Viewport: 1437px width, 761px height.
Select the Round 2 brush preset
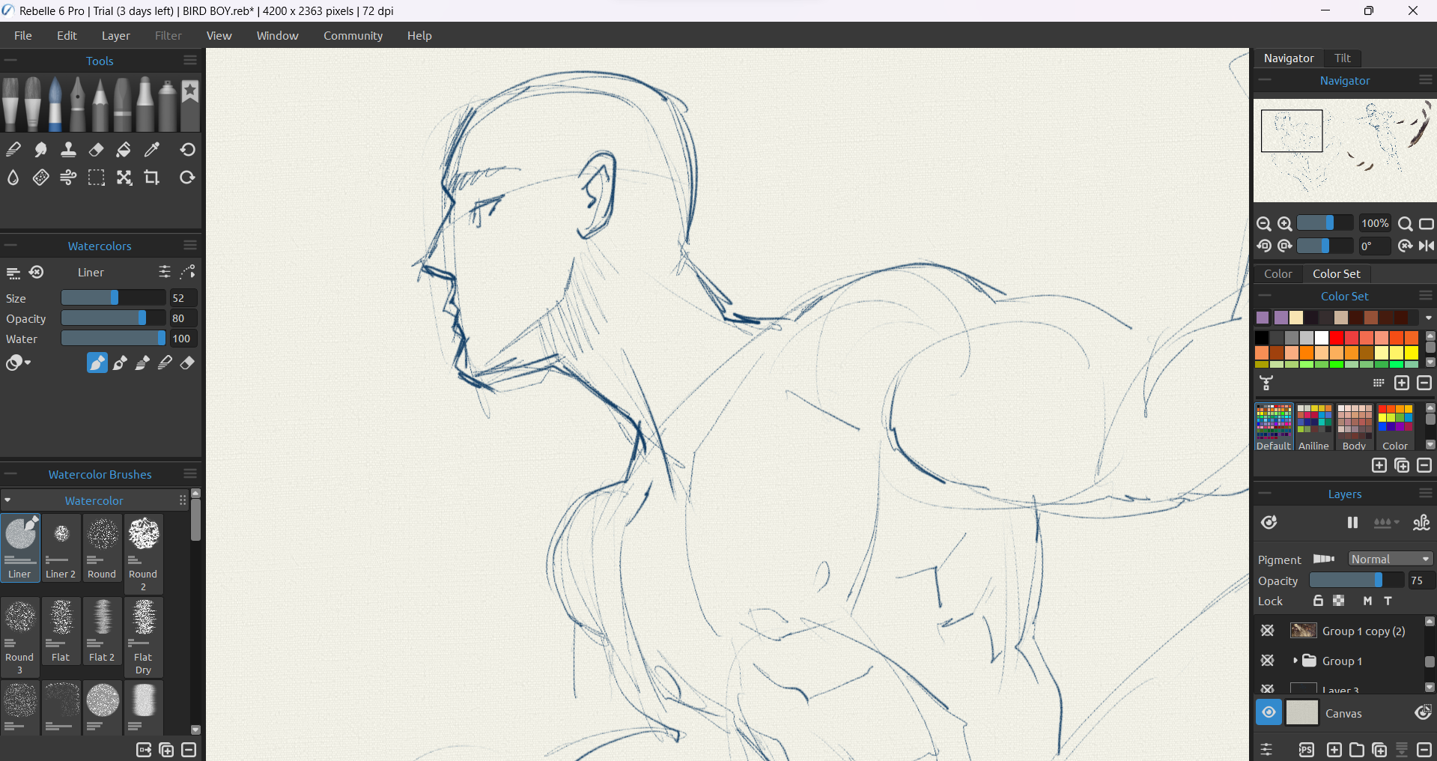tap(143, 554)
